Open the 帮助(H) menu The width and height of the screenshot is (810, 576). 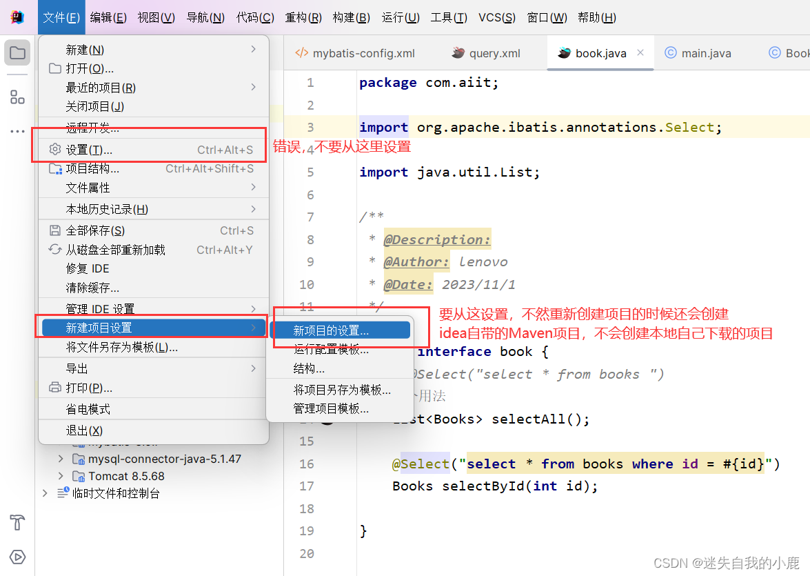pos(597,17)
